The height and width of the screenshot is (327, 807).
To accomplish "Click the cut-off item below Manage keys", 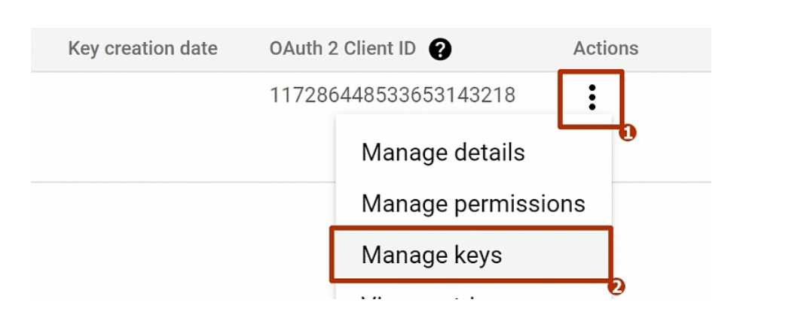I will (x=422, y=295).
